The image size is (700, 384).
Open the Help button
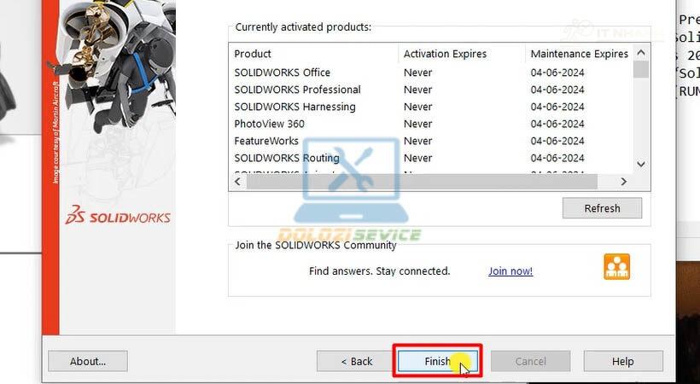[622, 361]
